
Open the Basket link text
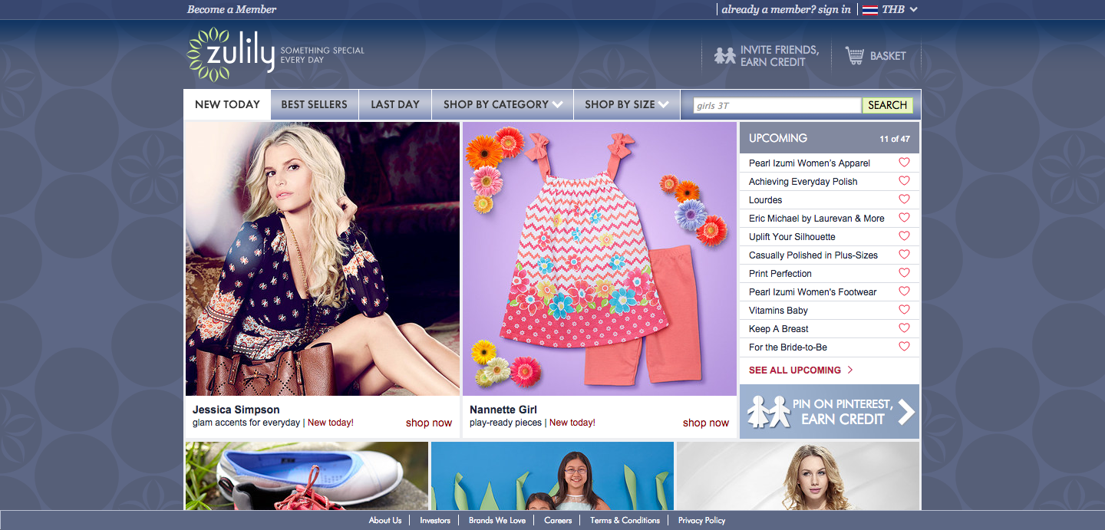(x=888, y=56)
